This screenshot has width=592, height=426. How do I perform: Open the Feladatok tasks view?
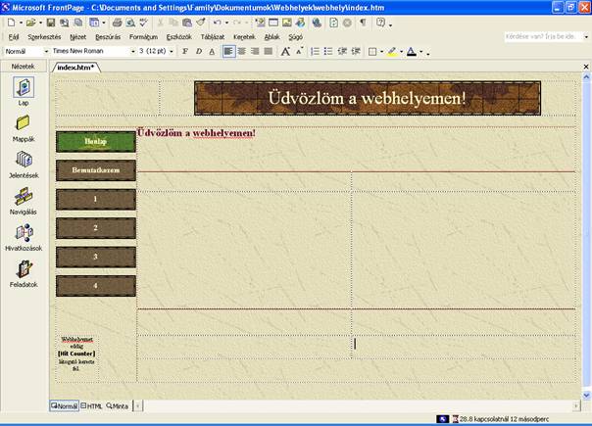point(23,270)
